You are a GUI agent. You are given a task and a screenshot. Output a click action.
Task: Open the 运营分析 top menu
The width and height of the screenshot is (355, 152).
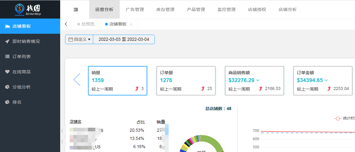point(104,9)
